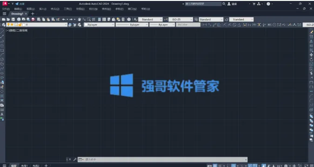Viewport: 314px width, 167px height.
Task: Expand the Undo history dropdown arrow
Action: [x=67, y=19]
